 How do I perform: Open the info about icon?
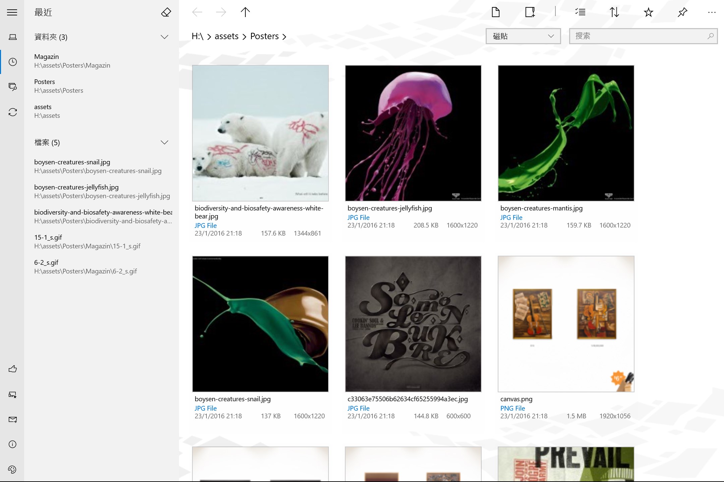[x=12, y=444]
